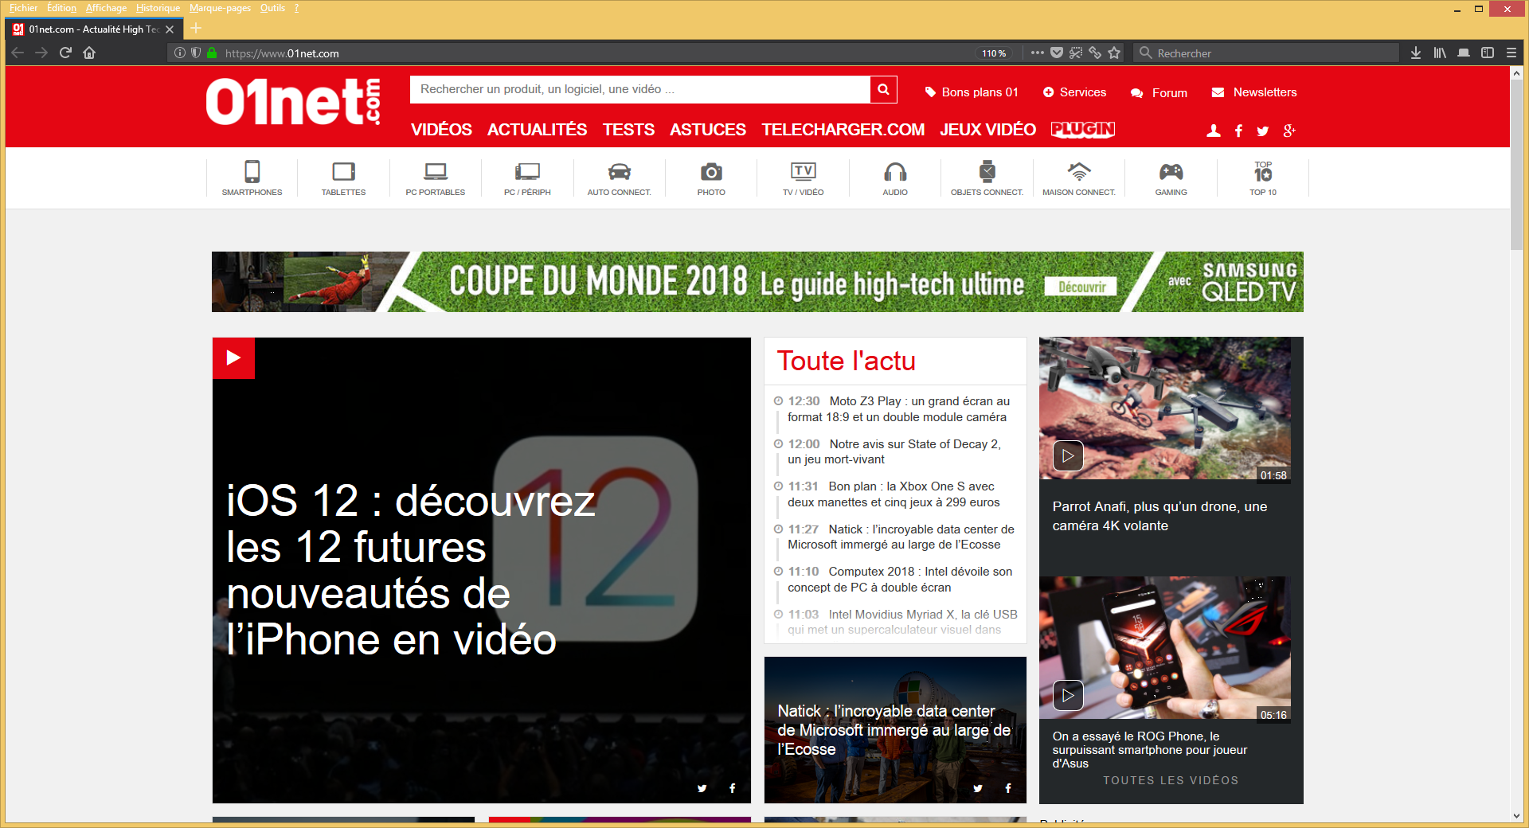Image resolution: width=1529 pixels, height=828 pixels.
Task: Open the Affichage menu
Action: 106,8
